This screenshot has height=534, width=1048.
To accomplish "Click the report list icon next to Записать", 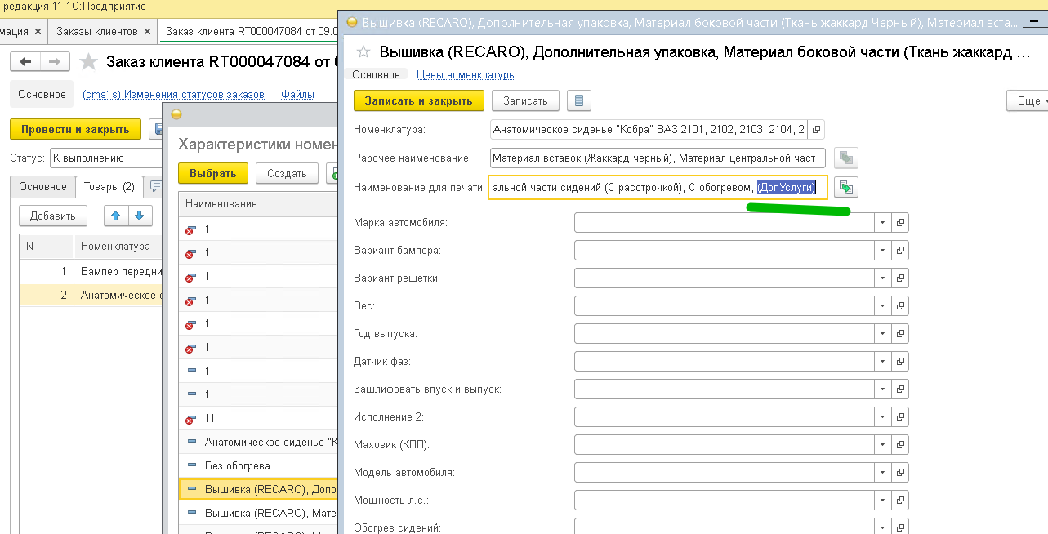I will point(579,101).
